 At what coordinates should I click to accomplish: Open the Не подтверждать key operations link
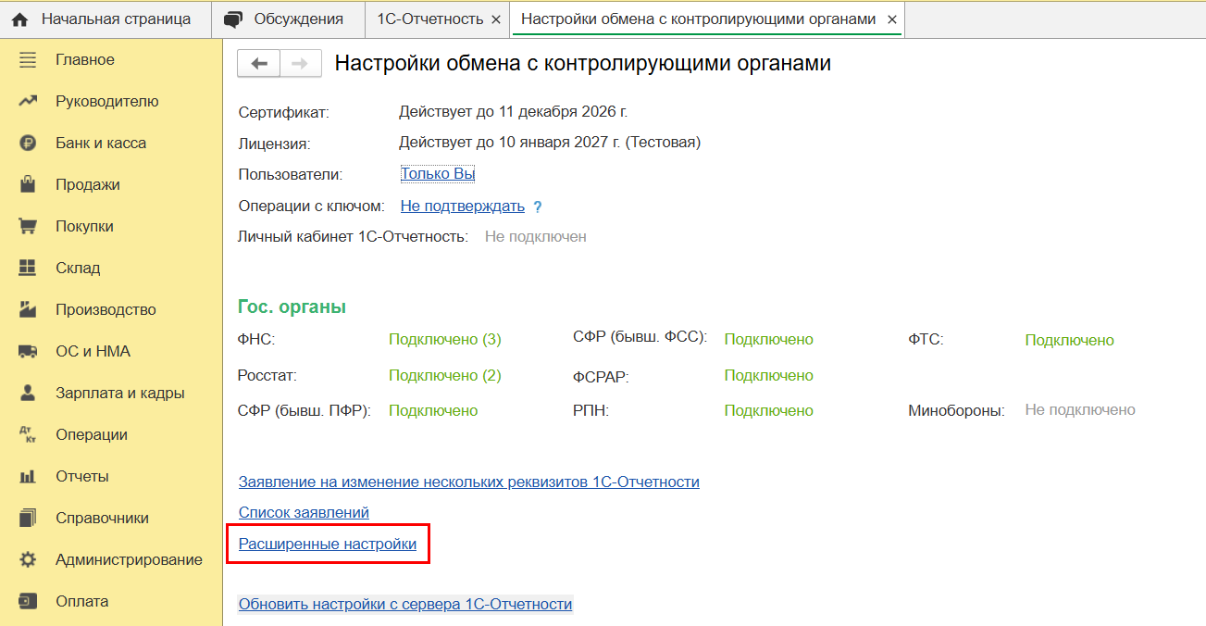[462, 207]
